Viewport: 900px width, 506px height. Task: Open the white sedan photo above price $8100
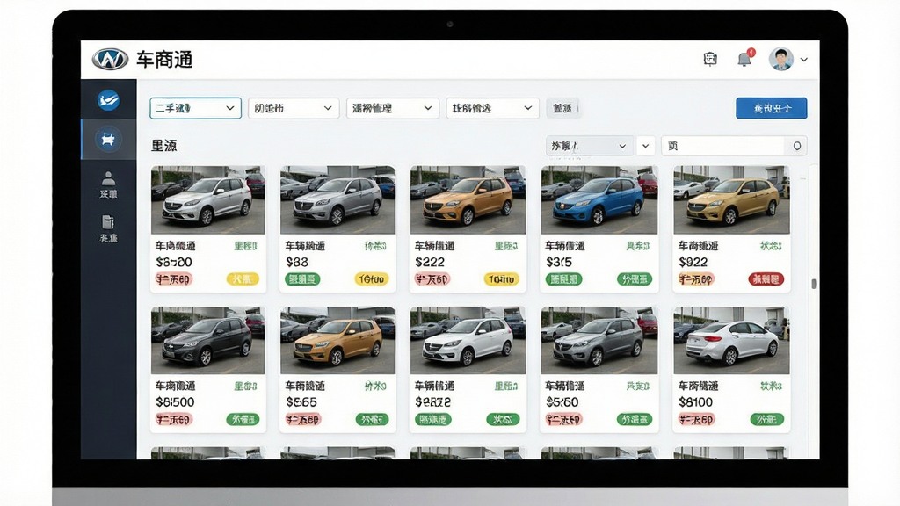[731, 340]
